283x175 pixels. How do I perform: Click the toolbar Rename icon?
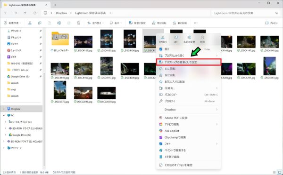click(59, 23)
